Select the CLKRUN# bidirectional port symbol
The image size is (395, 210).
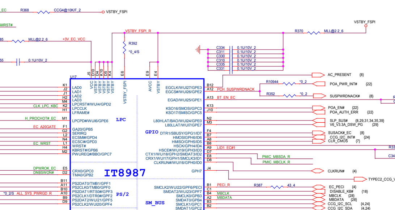(318, 171)
